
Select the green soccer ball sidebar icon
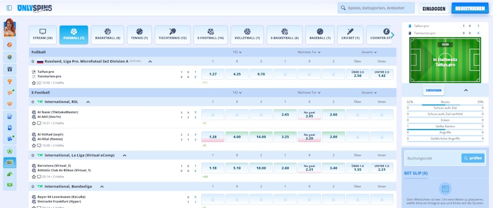tap(10, 151)
